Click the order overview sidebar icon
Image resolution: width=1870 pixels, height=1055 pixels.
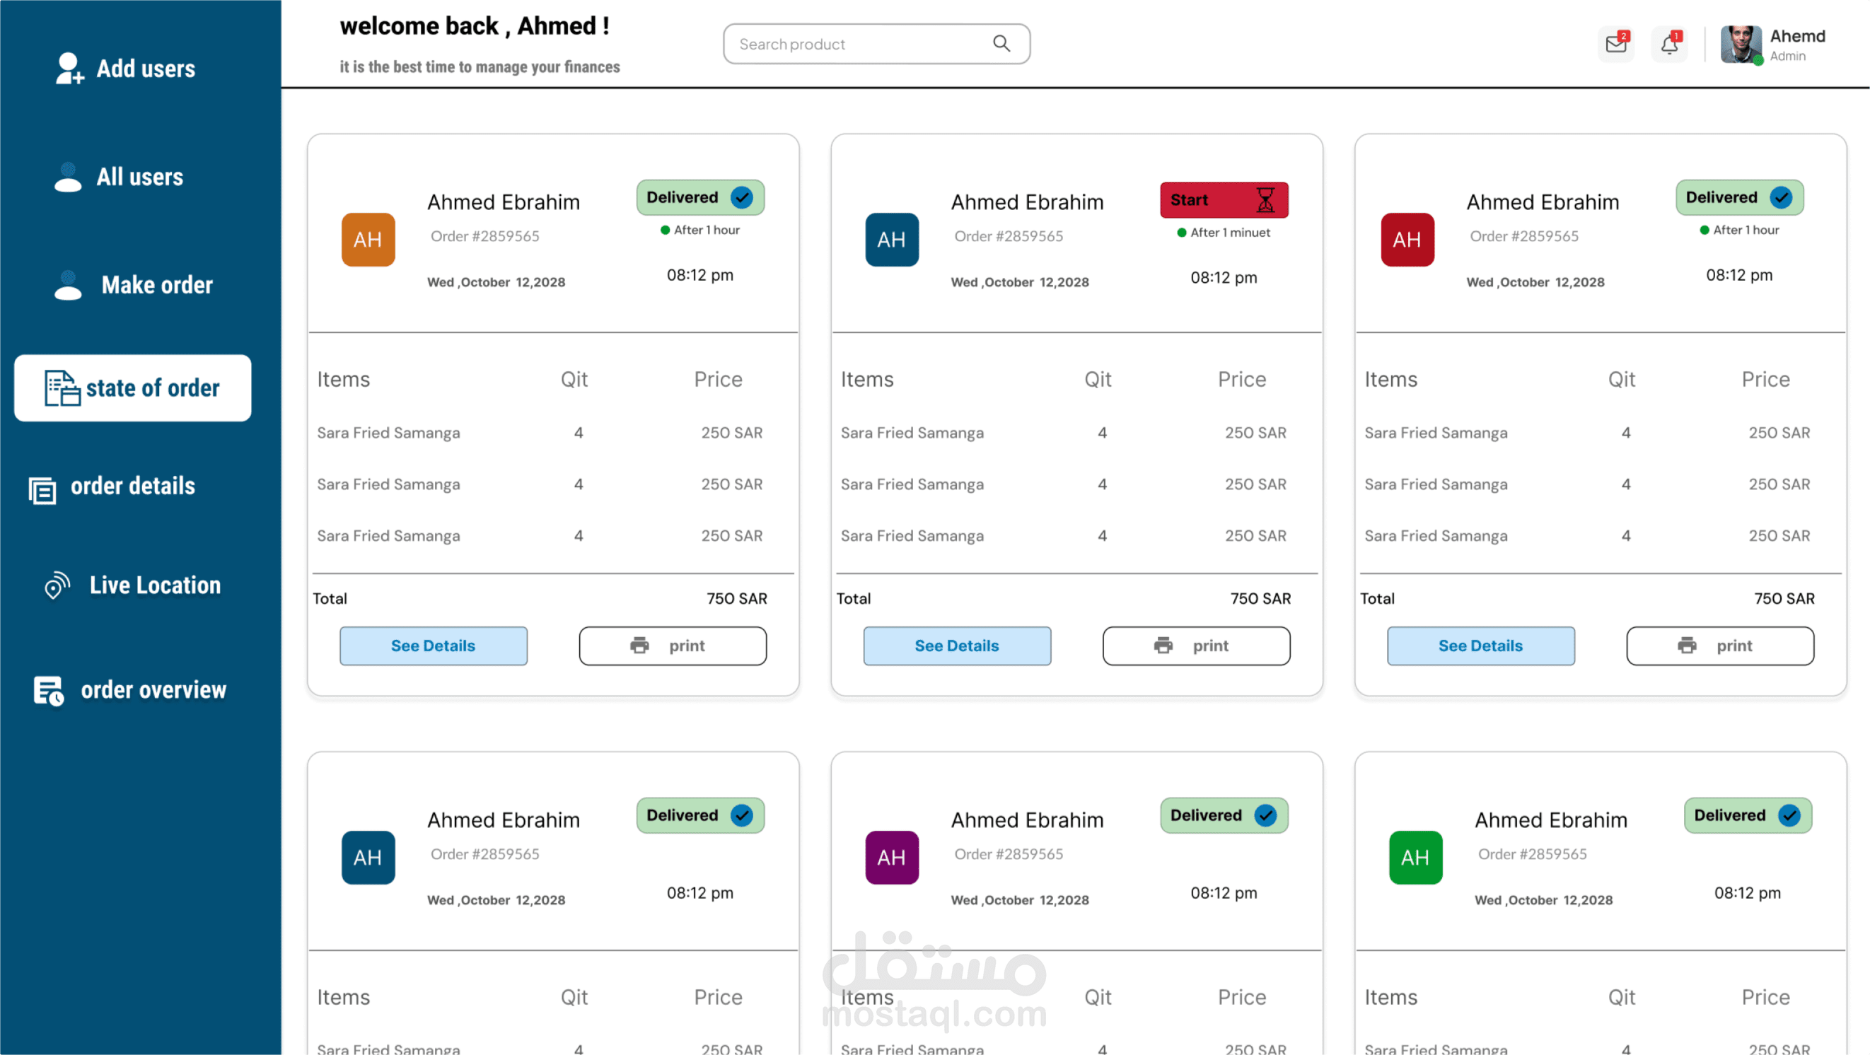click(x=49, y=690)
